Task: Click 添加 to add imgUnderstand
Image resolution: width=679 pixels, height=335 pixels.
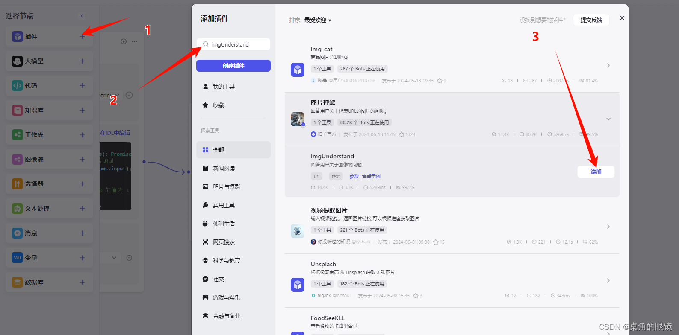Action: tap(596, 172)
